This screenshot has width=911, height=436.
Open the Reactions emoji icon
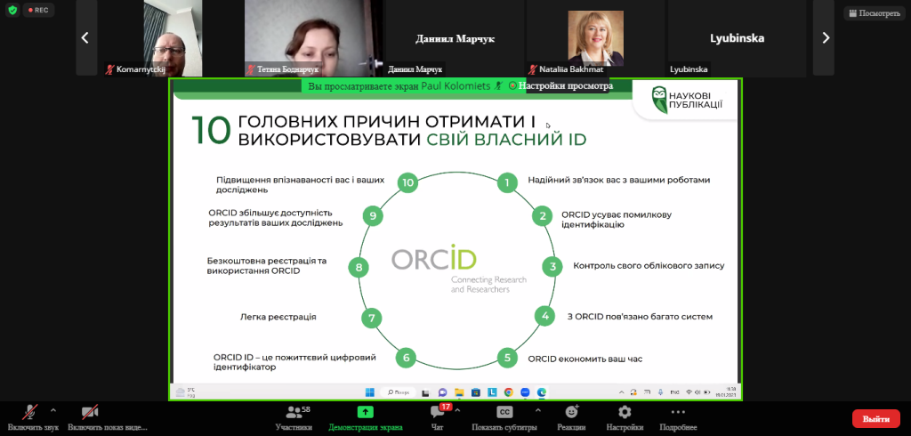571,413
